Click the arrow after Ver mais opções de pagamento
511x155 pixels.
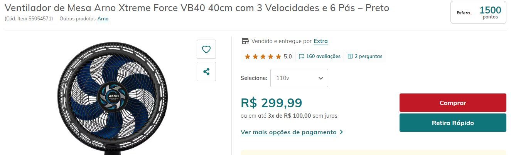(x=341, y=132)
